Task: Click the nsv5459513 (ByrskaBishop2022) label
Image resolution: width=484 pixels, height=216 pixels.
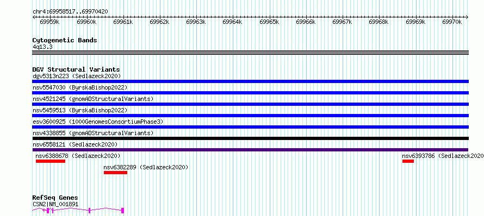Action: click(80, 110)
